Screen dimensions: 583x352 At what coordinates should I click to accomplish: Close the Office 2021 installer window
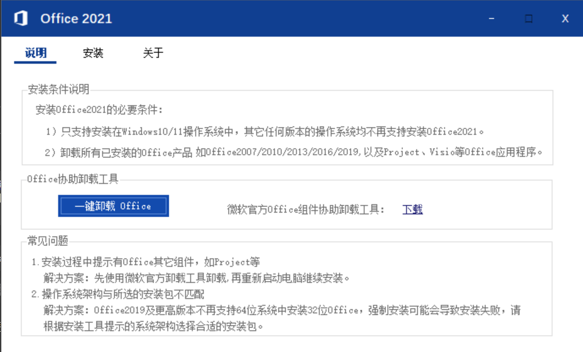[565, 18]
